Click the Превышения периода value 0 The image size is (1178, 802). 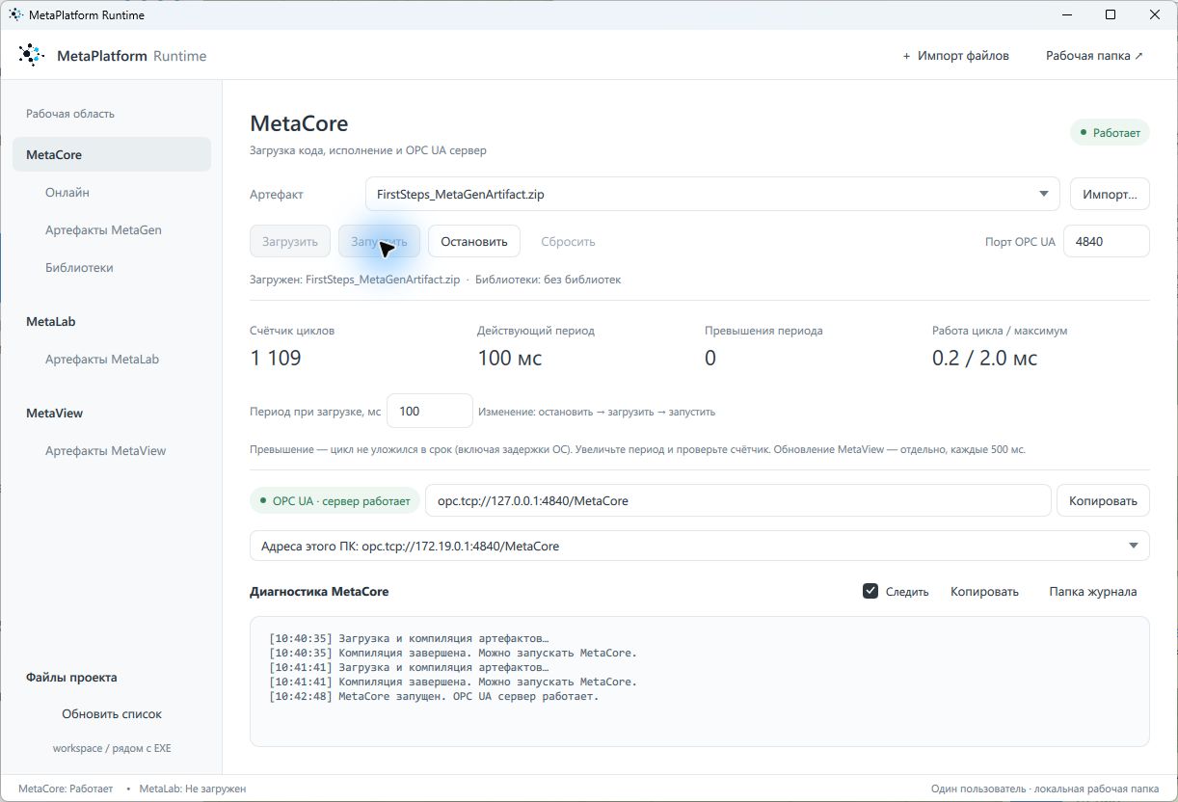tap(710, 358)
